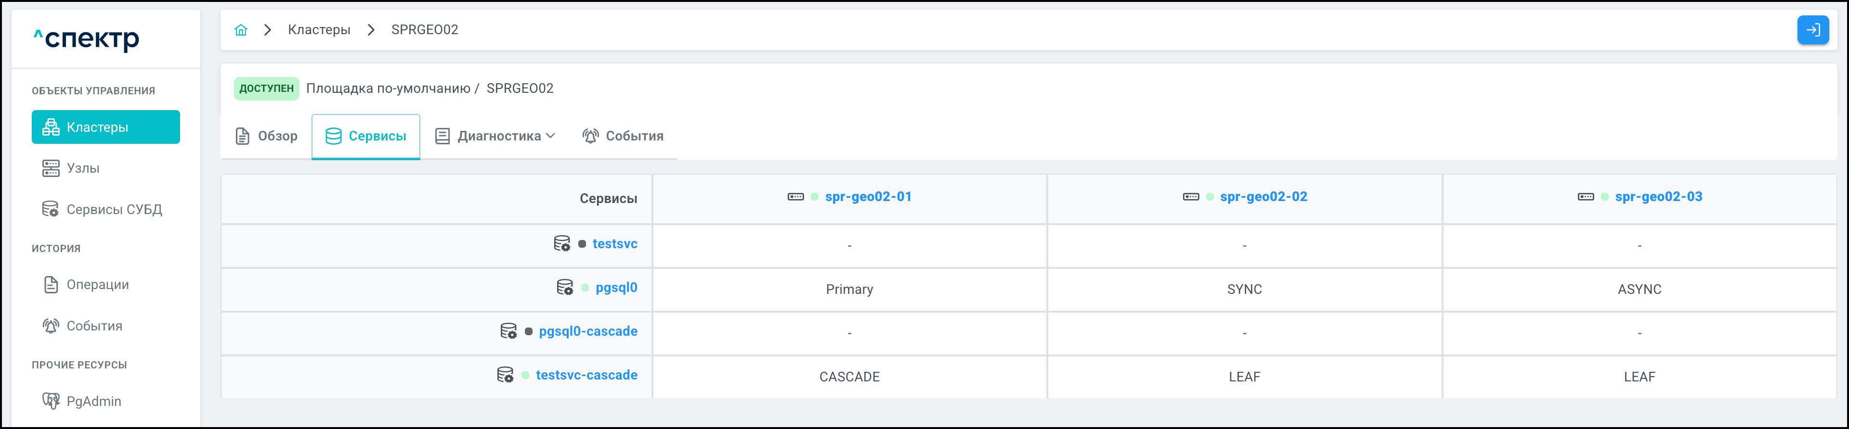The image size is (1849, 429).
Task: Click the ДОСТУПЕН status badge
Action: point(266,89)
